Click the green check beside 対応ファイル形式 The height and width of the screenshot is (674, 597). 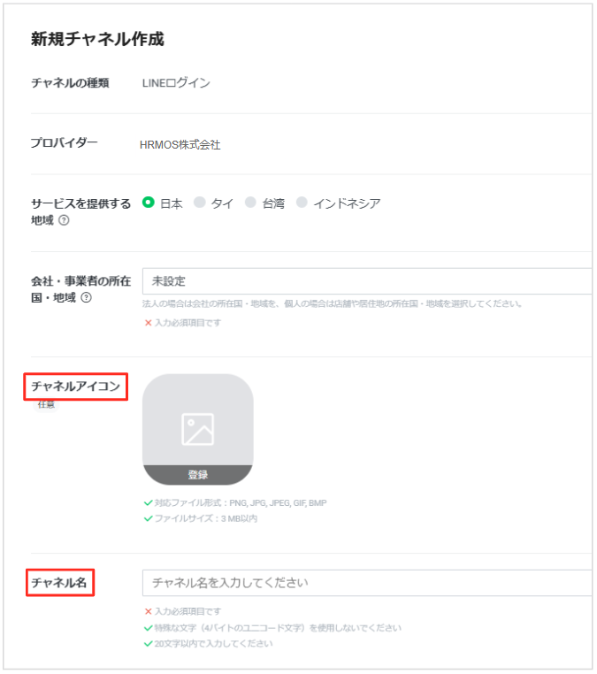pyautogui.click(x=148, y=503)
